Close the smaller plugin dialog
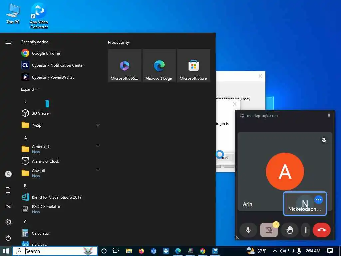This screenshot has width=341, height=256. coord(235,104)
